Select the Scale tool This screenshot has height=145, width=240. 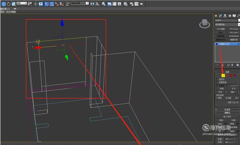point(13,4)
